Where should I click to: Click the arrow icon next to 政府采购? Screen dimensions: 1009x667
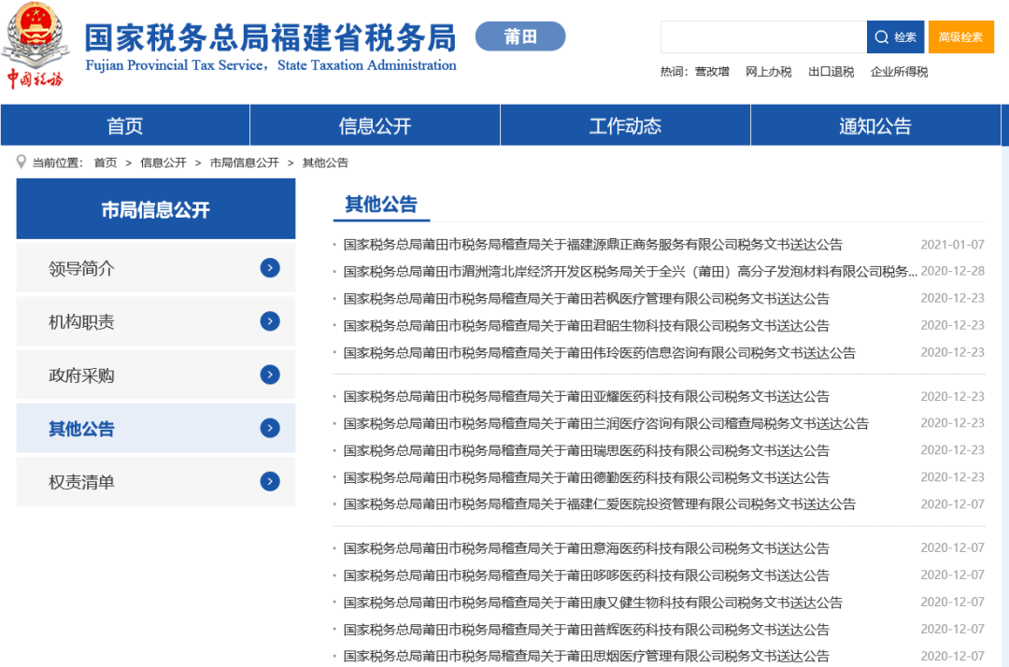270,375
